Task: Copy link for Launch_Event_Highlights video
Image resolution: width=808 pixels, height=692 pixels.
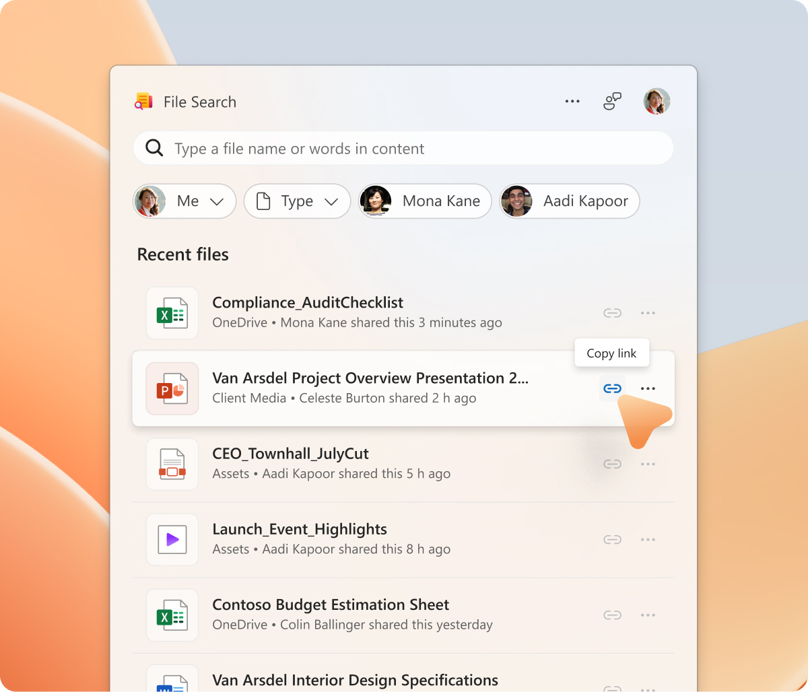Action: pyautogui.click(x=612, y=539)
